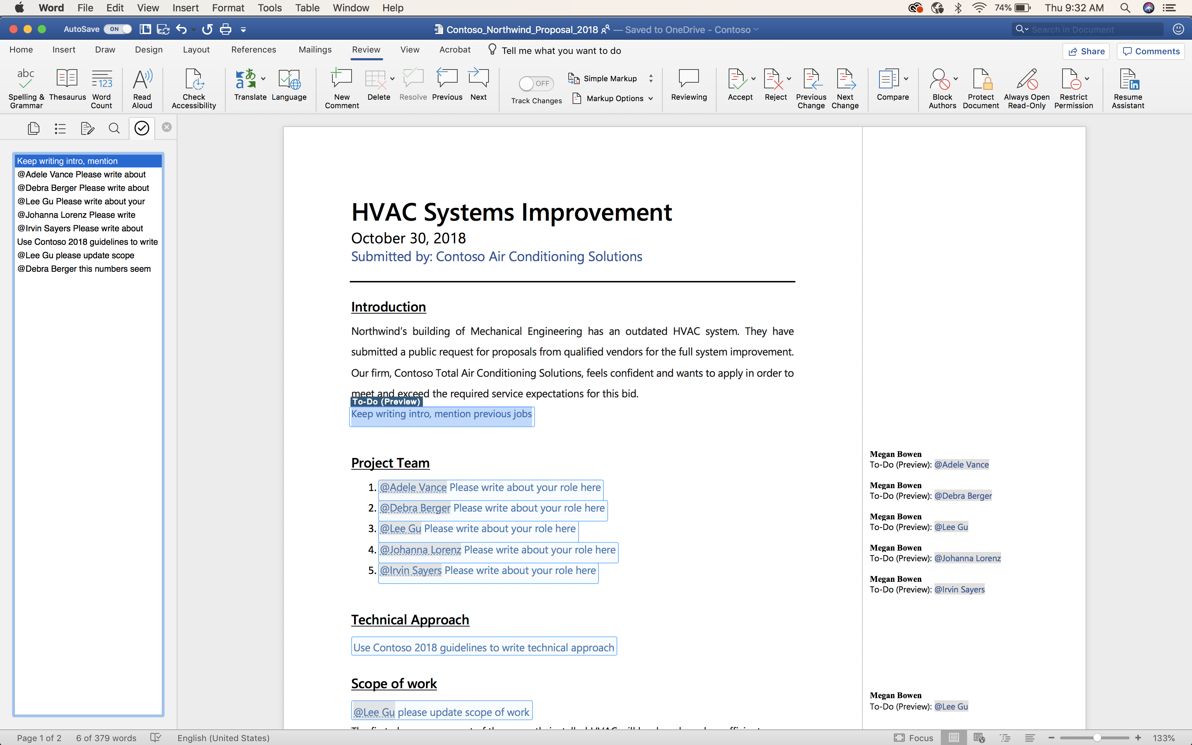Open the Comments button
This screenshot has width=1192, height=745.
pos(1150,51)
